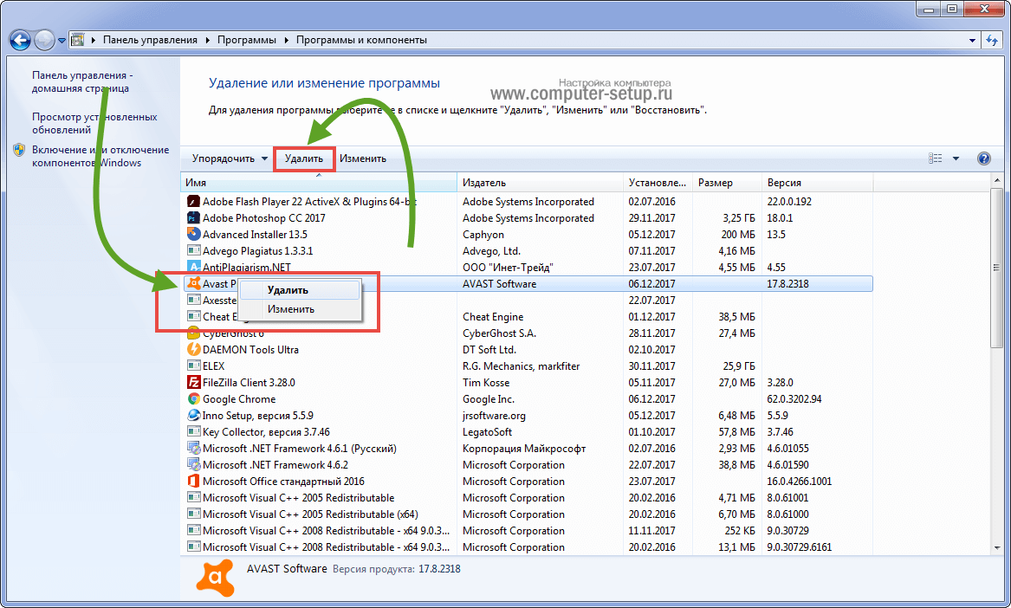Click the Adobe Photoshop CC 2017 icon
1011x608 pixels.
coord(194,218)
